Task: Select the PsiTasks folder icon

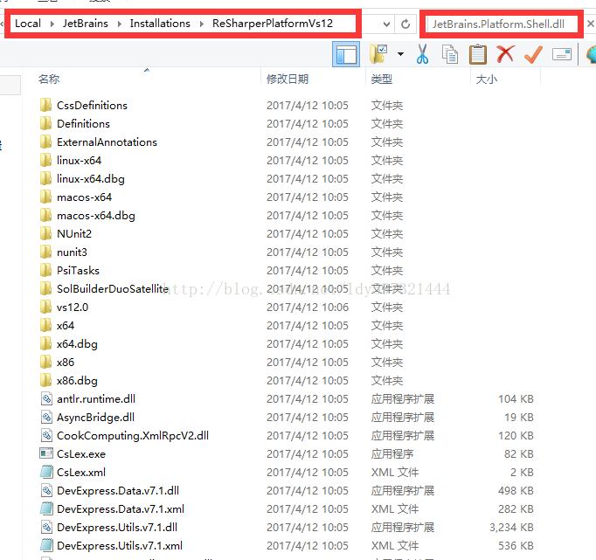Action: [x=45, y=270]
